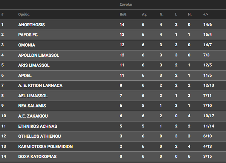Screen dimensions: 226x163
Task: Open the OMONIA team link
Action: pyautogui.click(x=26, y=45)
